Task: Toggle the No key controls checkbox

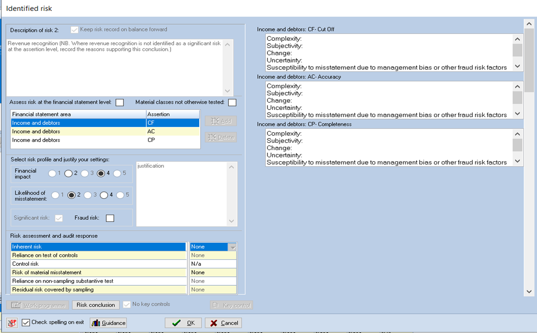Action: pos(127,304)
